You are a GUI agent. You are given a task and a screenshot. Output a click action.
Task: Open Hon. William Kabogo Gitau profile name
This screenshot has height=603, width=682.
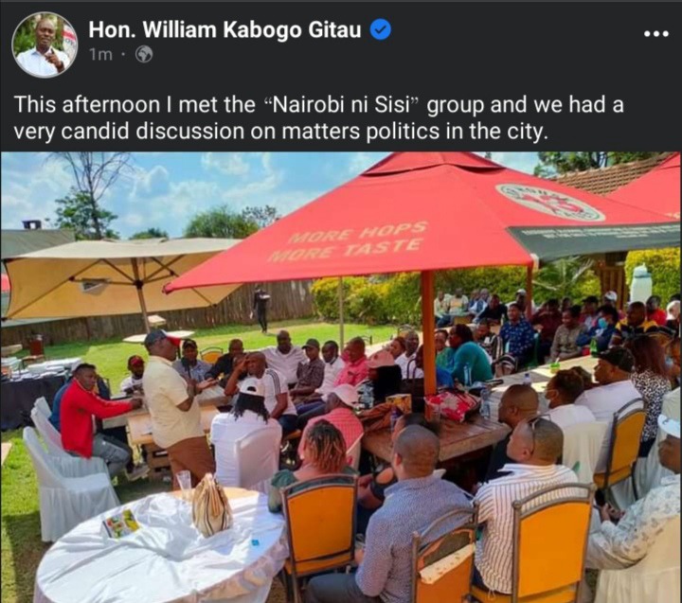[x=224, y=30]
